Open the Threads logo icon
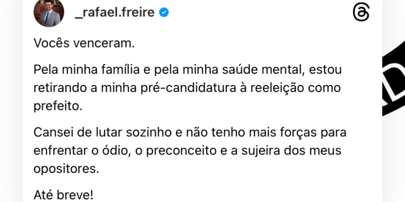 click(361, 12)
